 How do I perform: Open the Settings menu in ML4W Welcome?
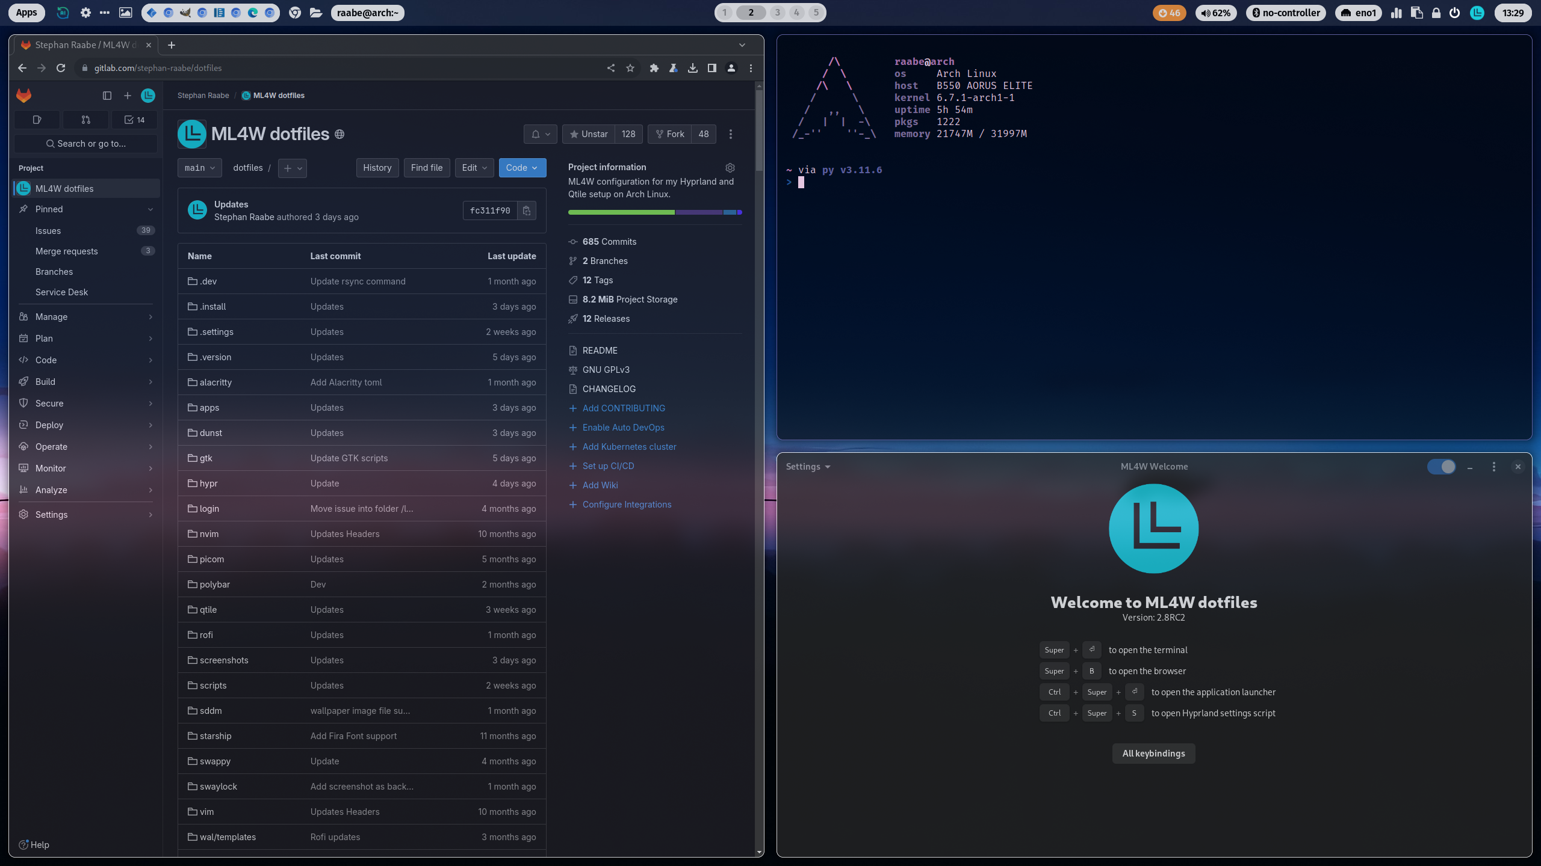click(x=808, y=467)
